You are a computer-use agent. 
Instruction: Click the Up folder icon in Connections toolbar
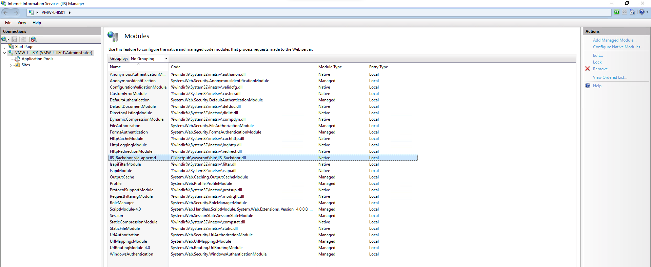click(24, 39)
